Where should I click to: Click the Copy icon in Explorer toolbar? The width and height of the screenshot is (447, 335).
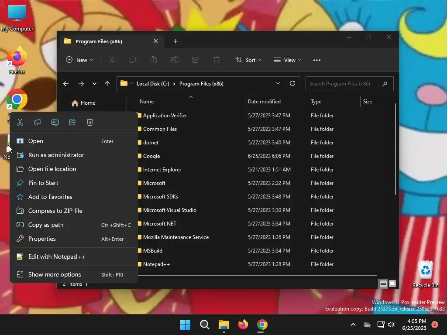point(133,60)
